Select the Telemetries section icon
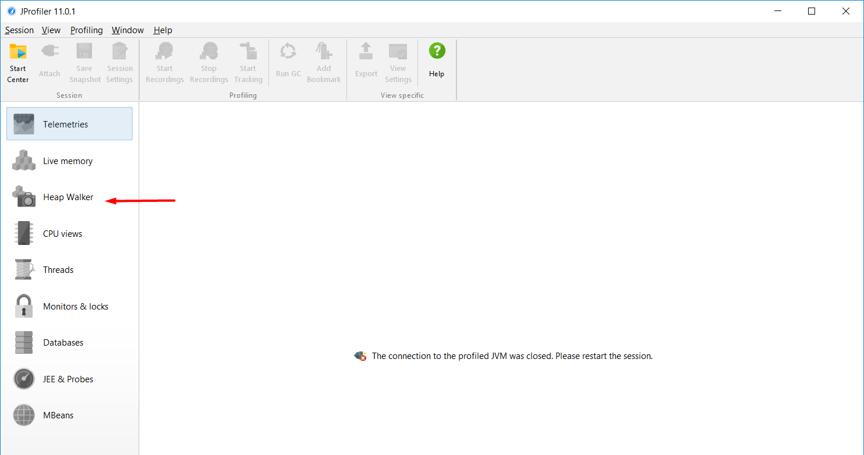This screenshot has width=864, height=455. [x=24, y=124]
